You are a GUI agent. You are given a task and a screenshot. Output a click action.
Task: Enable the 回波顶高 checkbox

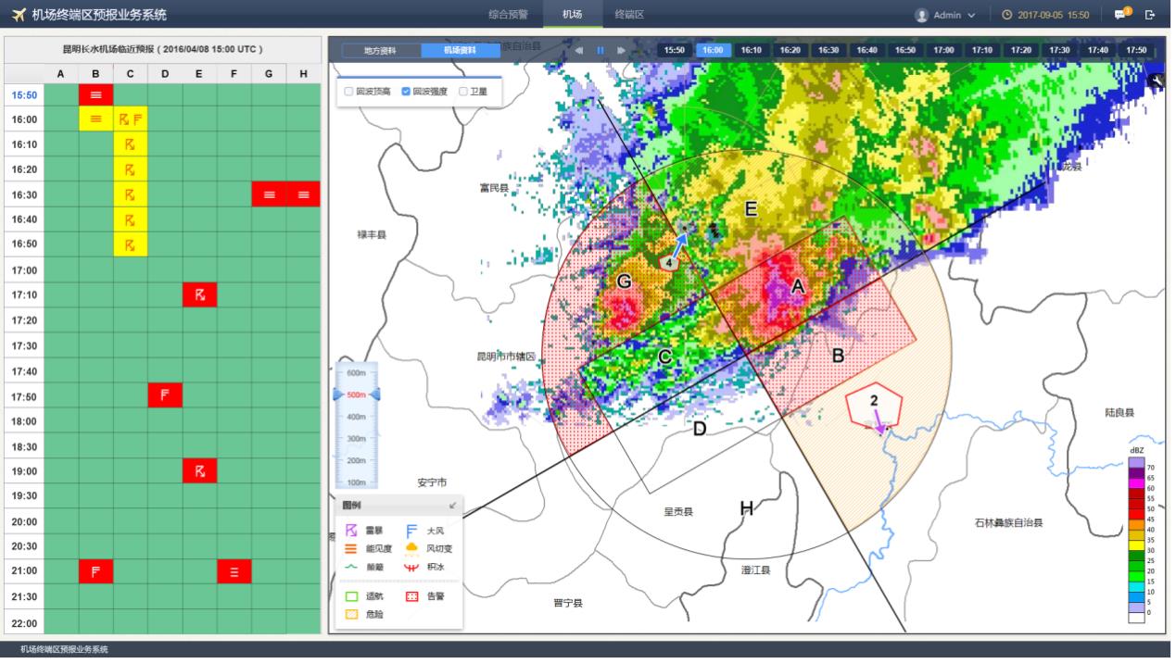[x=348, y=92]
